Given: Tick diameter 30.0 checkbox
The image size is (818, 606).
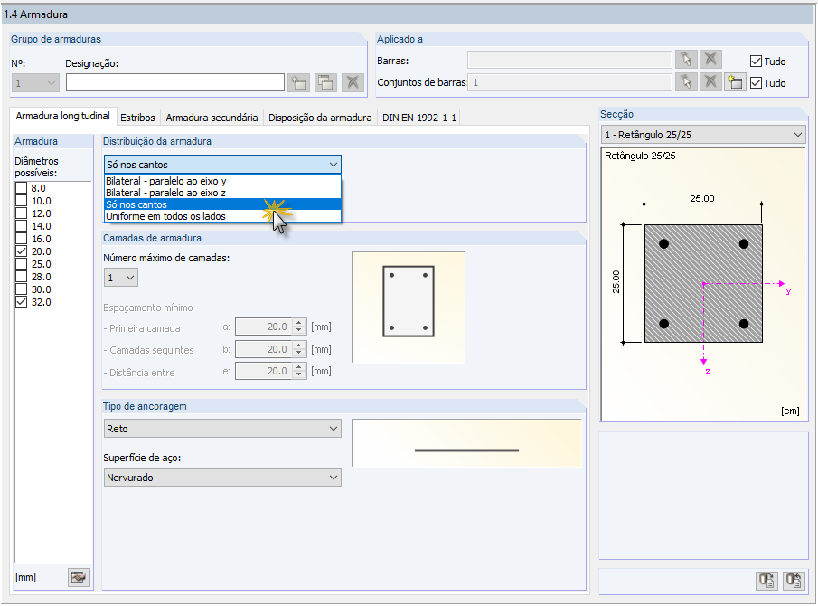Looking at the screenshot, I should 21,289.
